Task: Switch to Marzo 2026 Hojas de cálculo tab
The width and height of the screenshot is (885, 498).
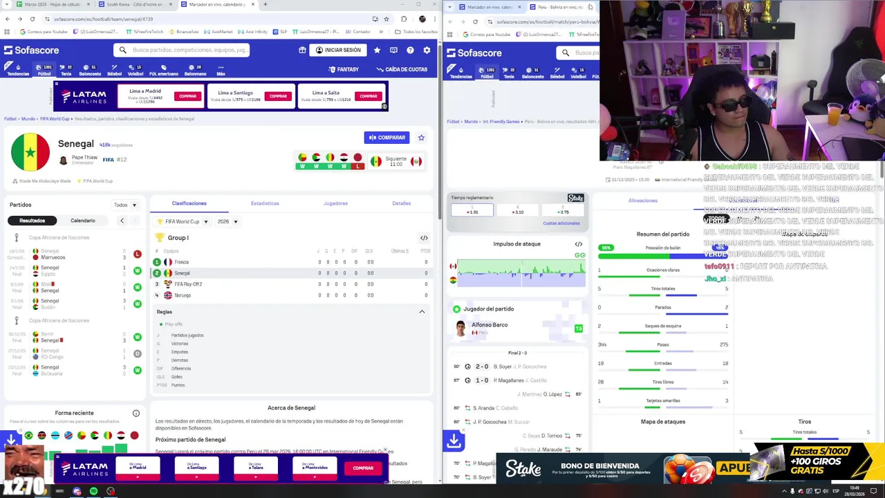Action: [52, 4]
